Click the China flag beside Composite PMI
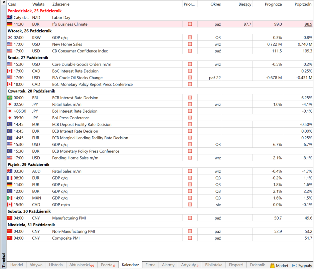This screenshot has height=269, width=314. click(x=10, y=238)
